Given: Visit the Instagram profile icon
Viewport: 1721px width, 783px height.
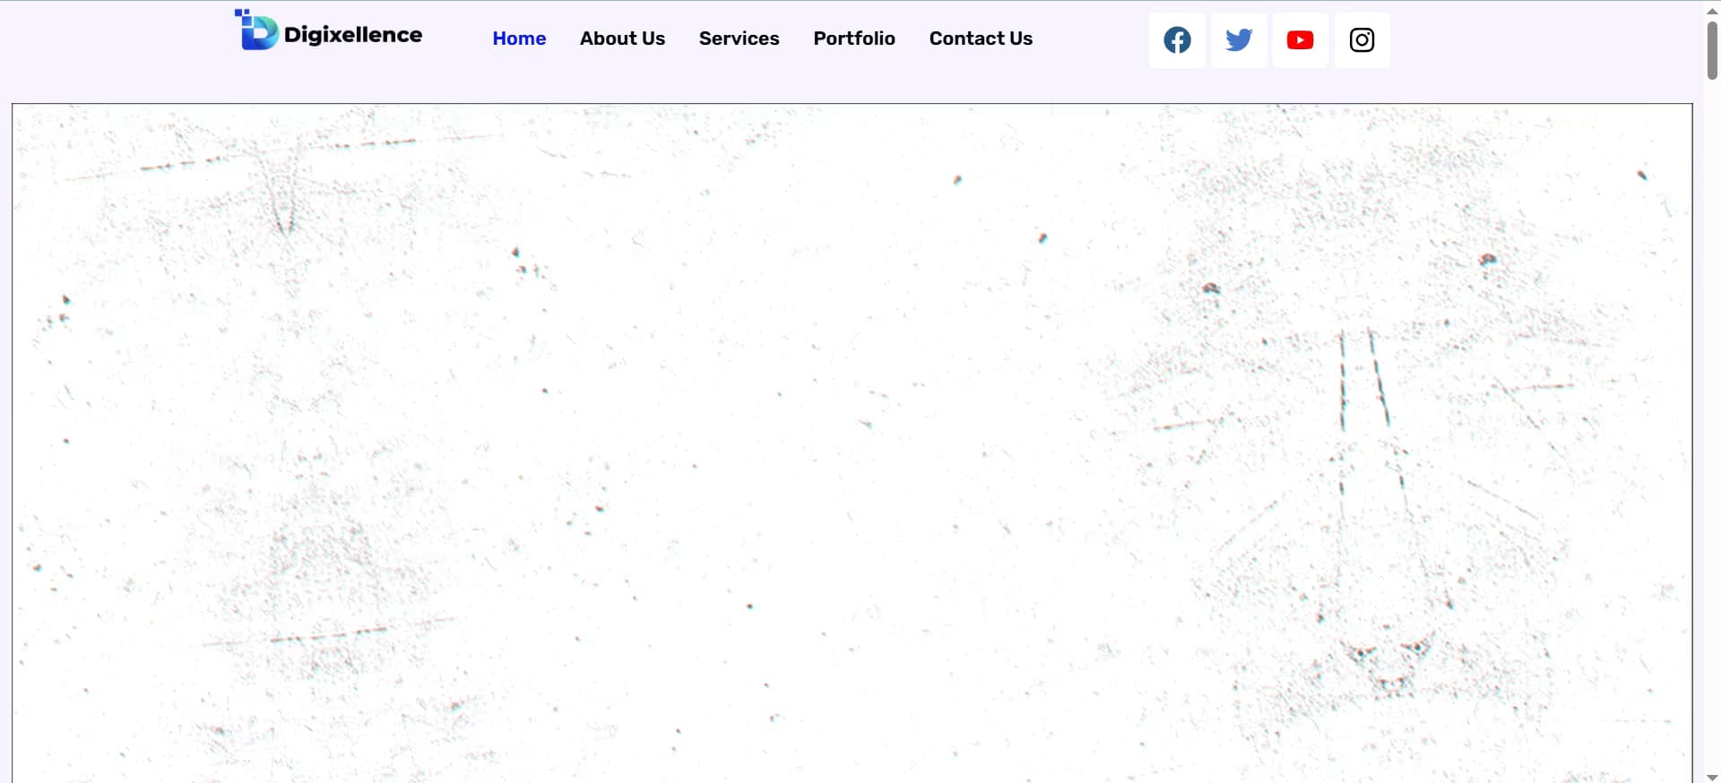Looking at the screenshot, I should 1362,40.
